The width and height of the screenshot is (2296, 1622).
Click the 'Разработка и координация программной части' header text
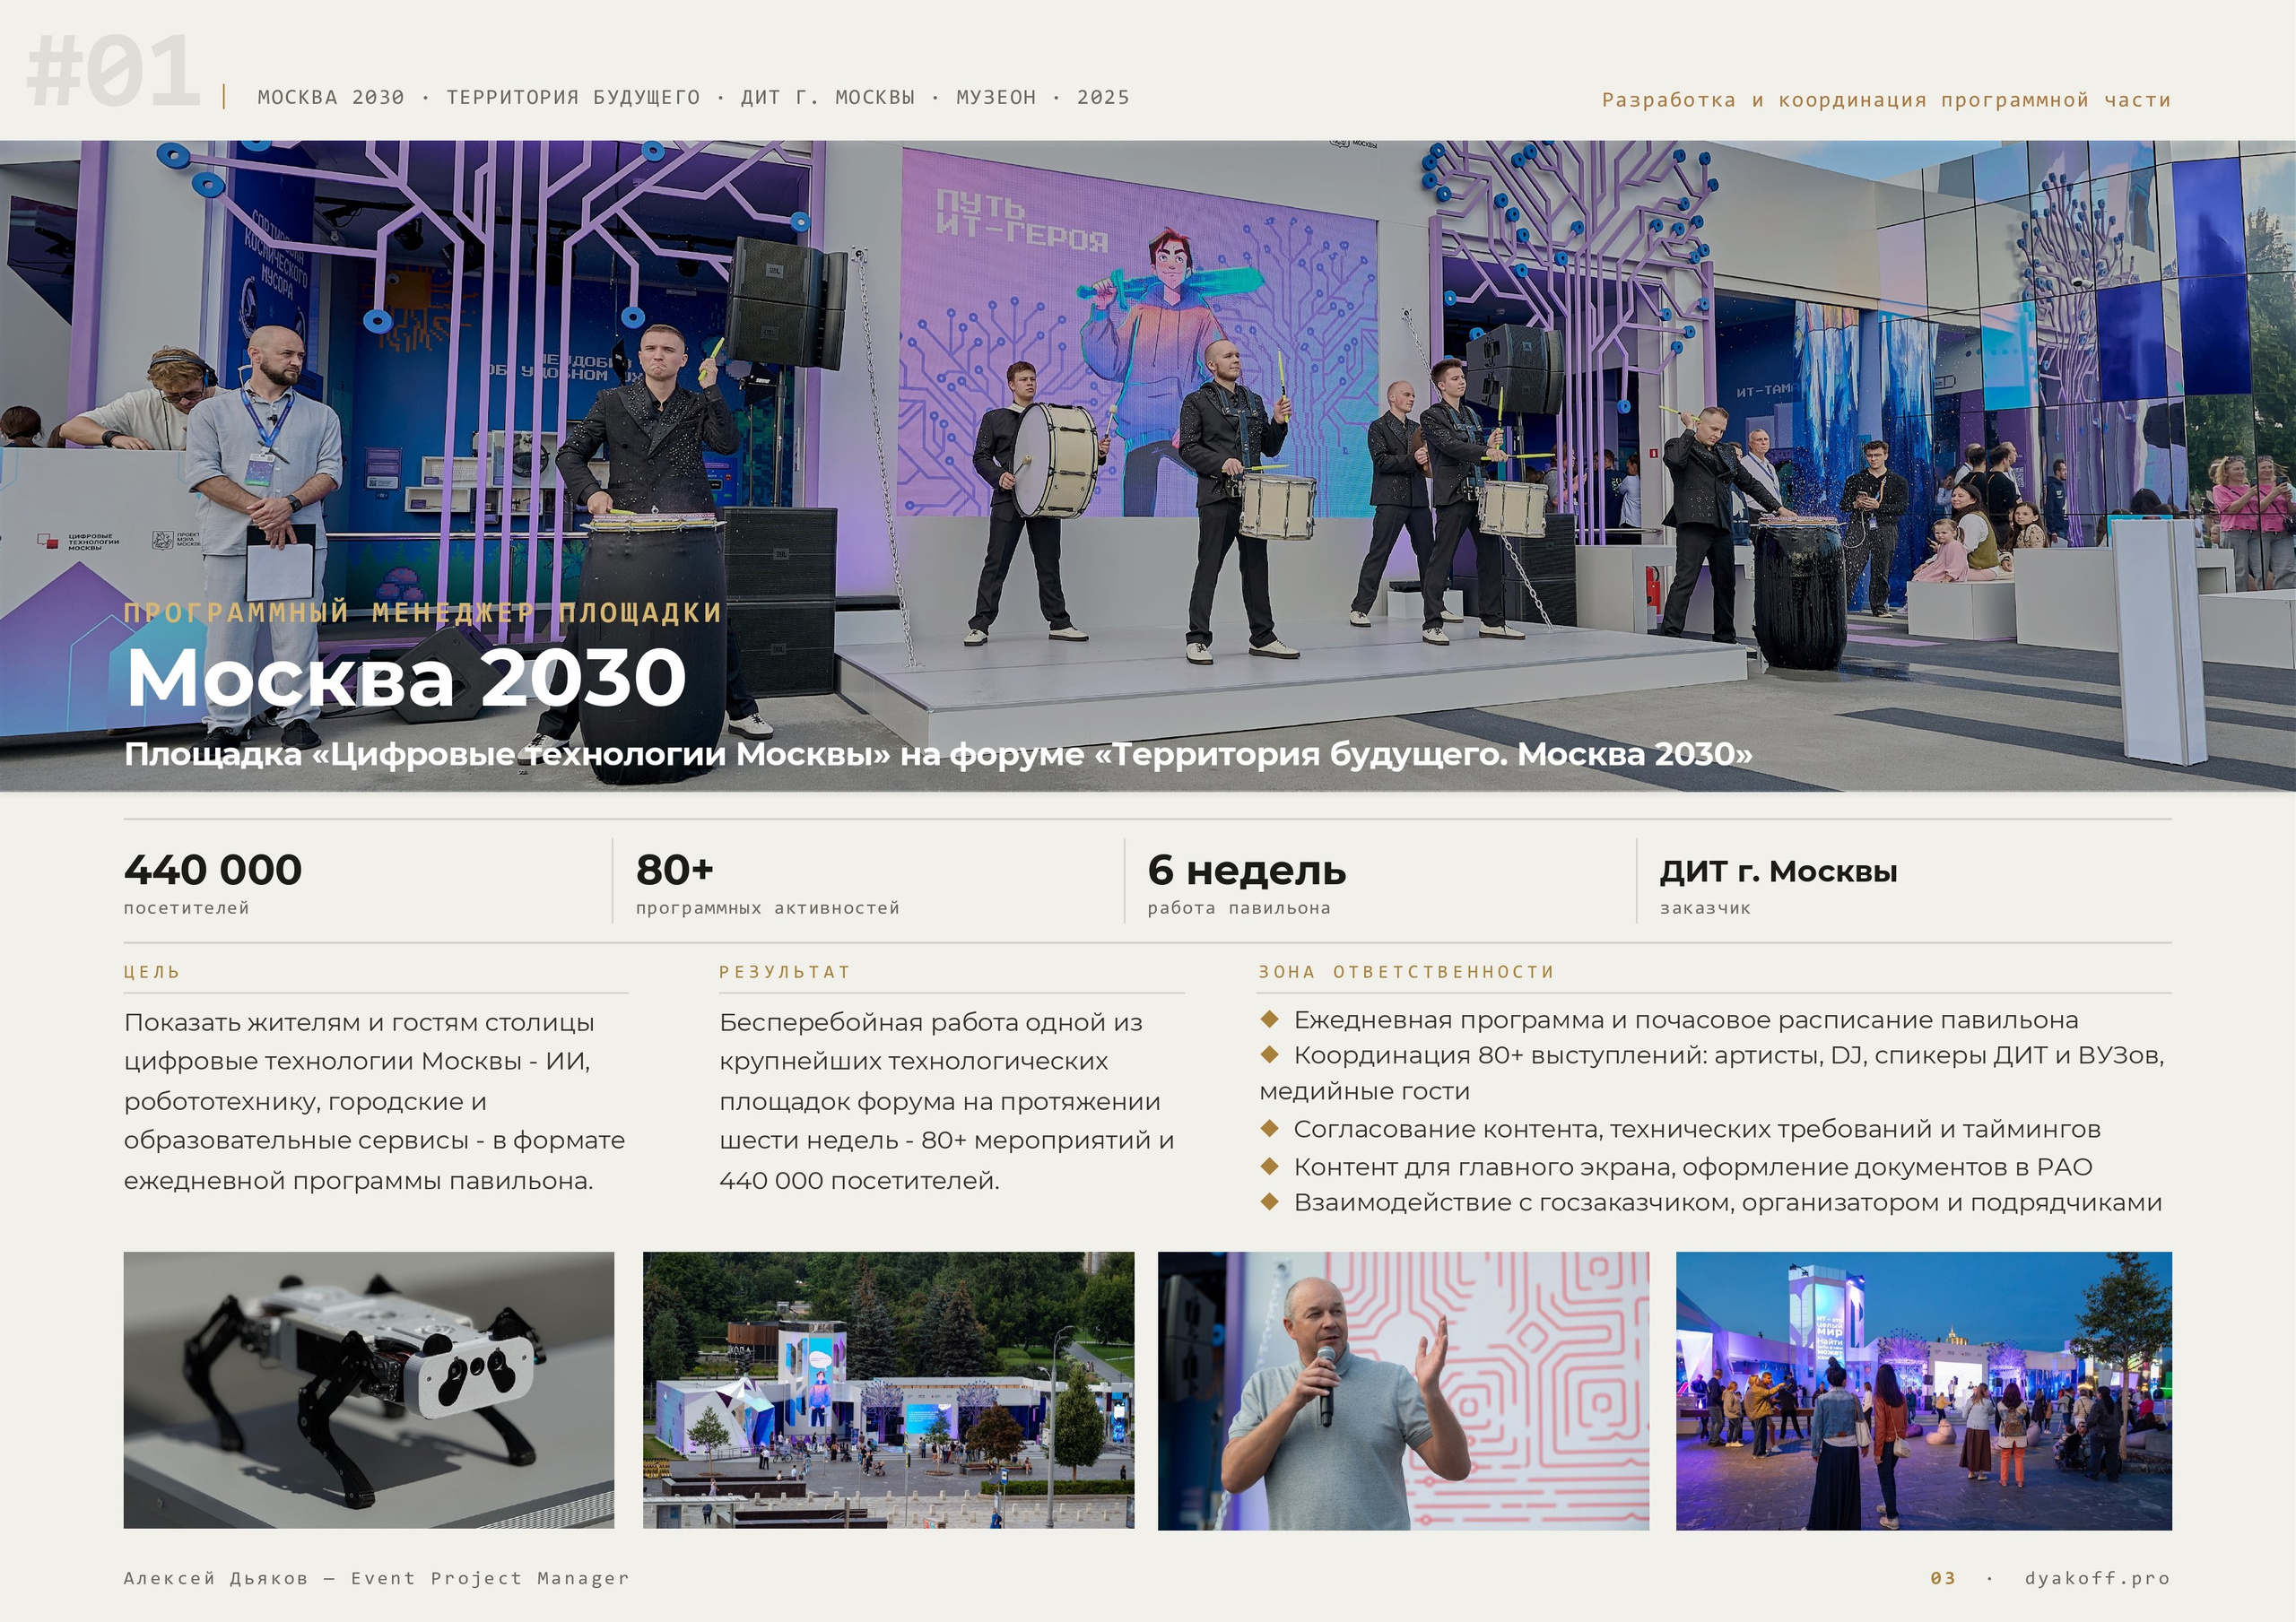[x=1886, y=100]
